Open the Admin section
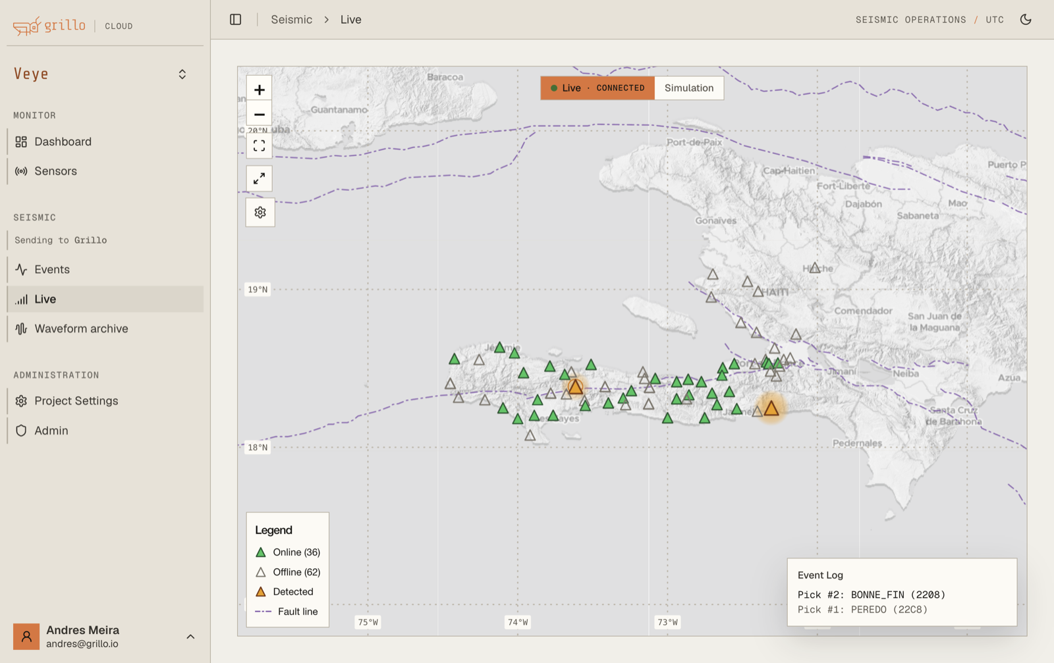The height and width of the screenshot is (663, 1054). coord(105,431)
